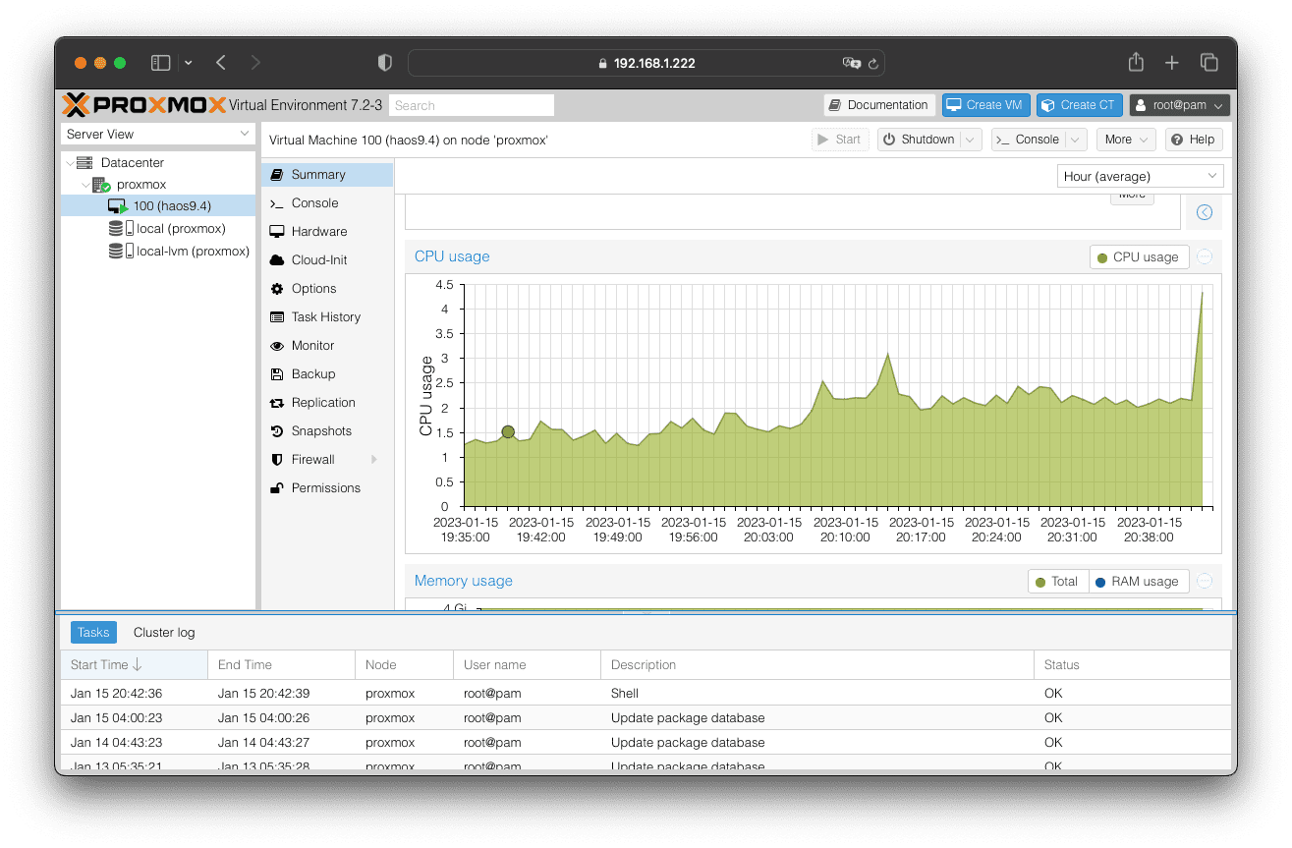Open the Hardware section icon

coord(276,232)
